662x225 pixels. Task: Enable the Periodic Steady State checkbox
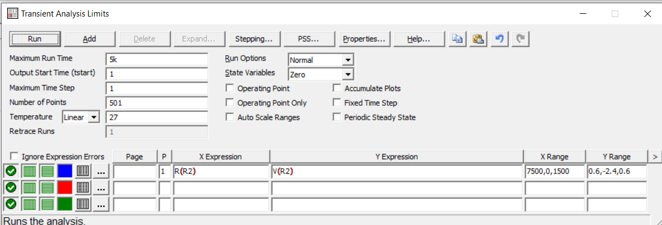click(337, 117)
